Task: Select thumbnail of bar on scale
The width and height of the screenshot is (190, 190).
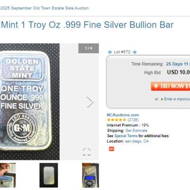Action: point(90,175)
